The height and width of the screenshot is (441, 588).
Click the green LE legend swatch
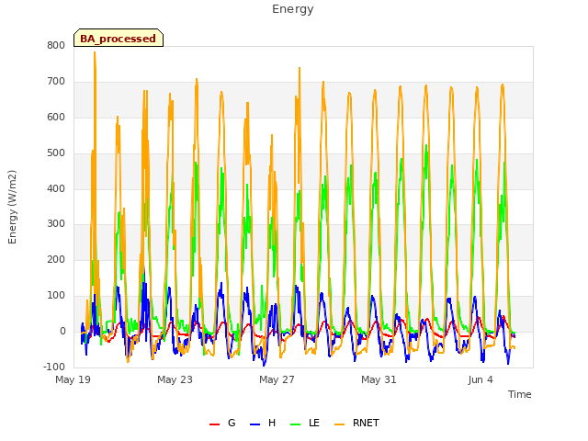(x=296, y=424)
